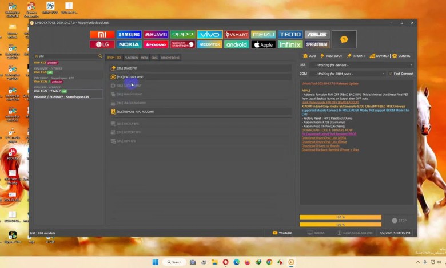Select the Apple brand icon
Viewport: 446px width, 268px height.
point(264,44)
